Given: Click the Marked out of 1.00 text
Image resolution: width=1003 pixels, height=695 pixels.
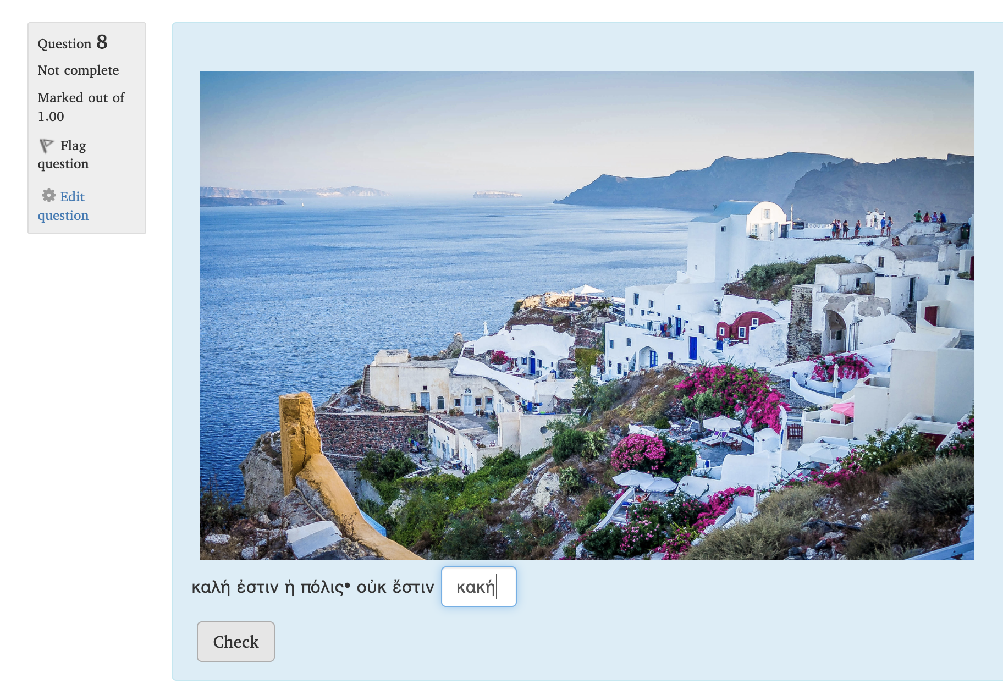Looking at the screenshot, I should [x=81, y=107].
